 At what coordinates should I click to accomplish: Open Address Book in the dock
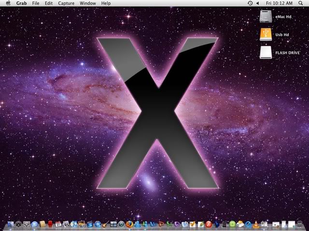tap(42, 224)
